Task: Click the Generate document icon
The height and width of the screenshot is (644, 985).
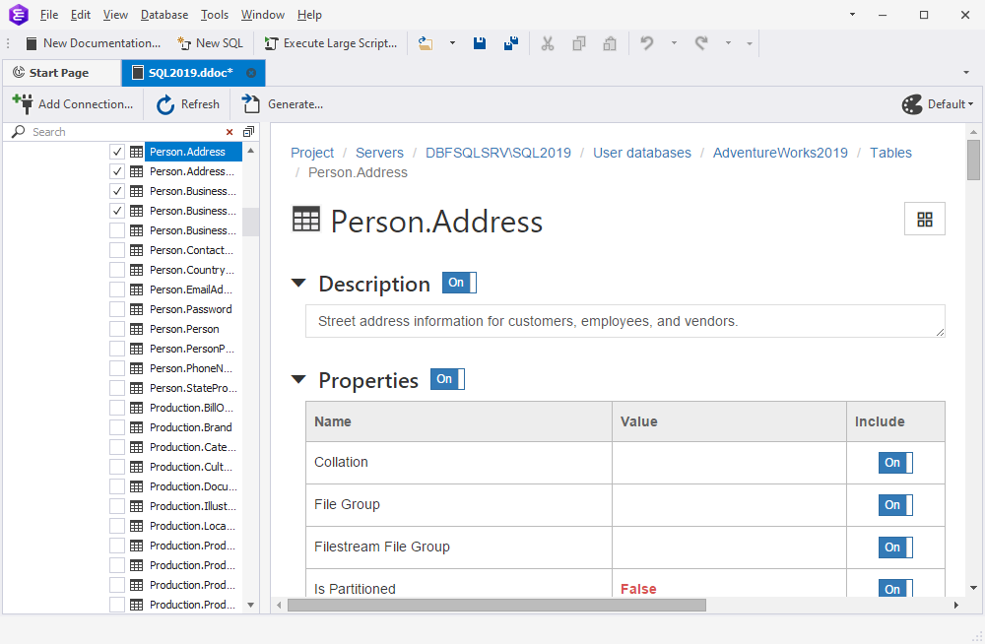Action: pyautogui.click(x=250, y=104)
